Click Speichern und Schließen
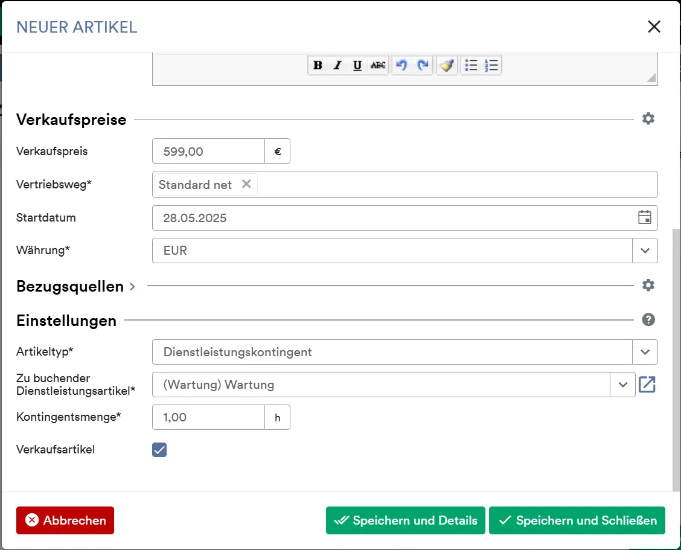681x550 pixels. click(577, 520)
